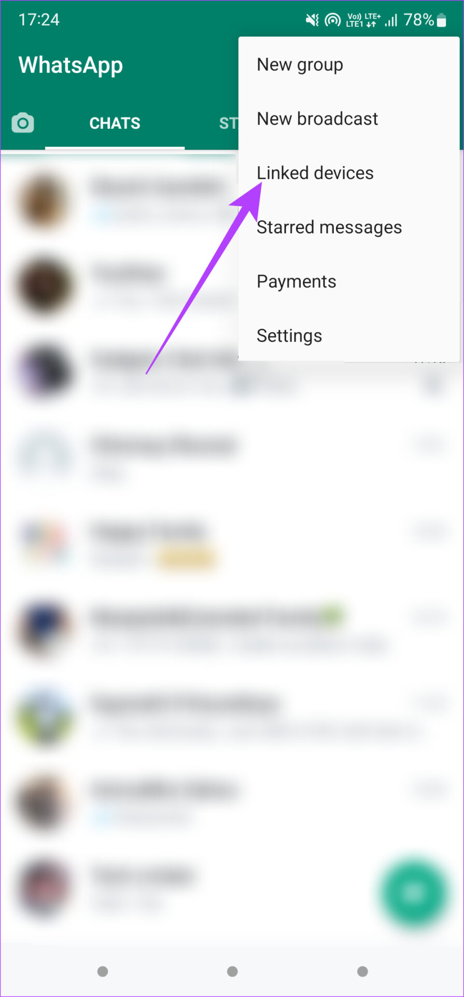Screen dimensions: 464x997
Task: Switch to the partially hidden ST tab
Action: (228, 123)
